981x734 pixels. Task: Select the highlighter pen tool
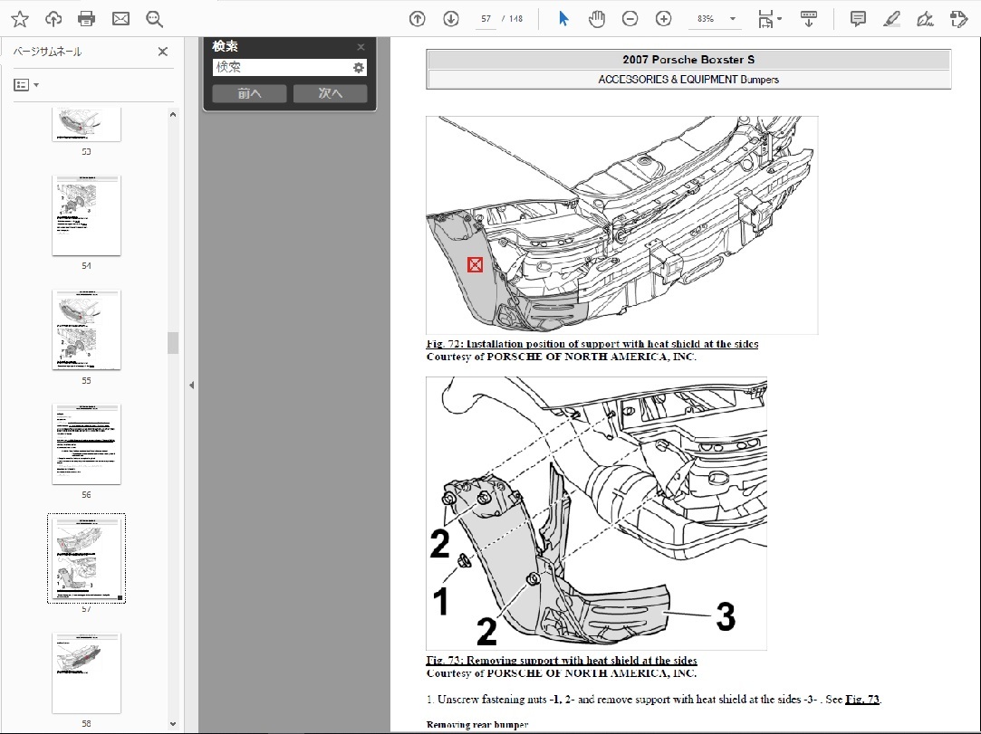[x=891, y=19]
